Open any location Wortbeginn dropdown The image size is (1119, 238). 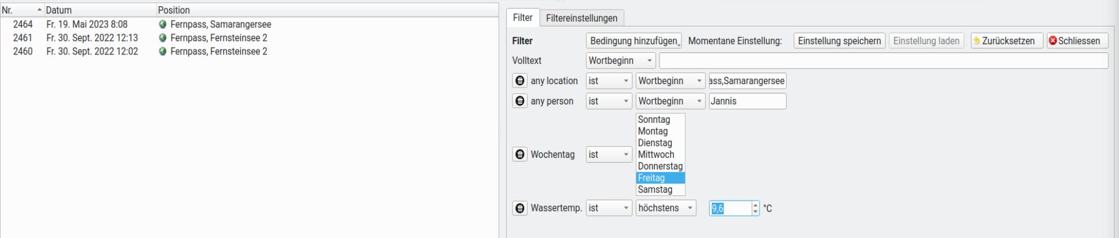pos(670,81)
